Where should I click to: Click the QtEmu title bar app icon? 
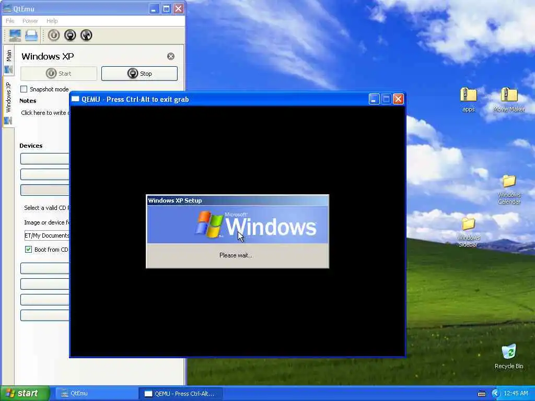[7, 8]
